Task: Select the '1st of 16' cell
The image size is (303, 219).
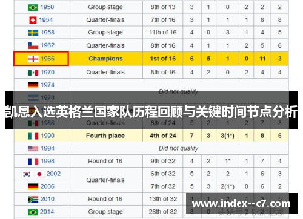Action: pyautogui.click(x=162, y=59)
